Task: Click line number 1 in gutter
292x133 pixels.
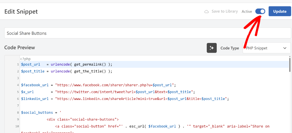Action: click(x=18, y=65)
